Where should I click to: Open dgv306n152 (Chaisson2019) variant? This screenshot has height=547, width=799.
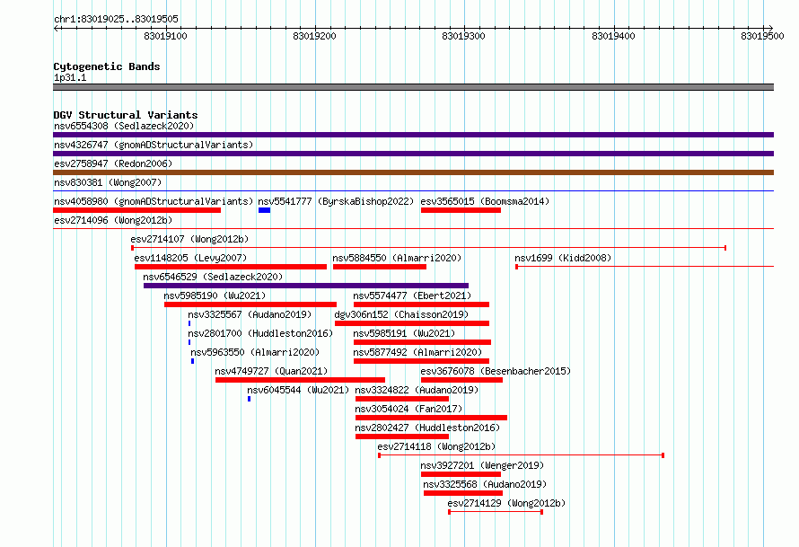(401, 314)
